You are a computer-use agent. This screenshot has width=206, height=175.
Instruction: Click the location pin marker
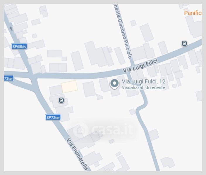click(115, 84)
